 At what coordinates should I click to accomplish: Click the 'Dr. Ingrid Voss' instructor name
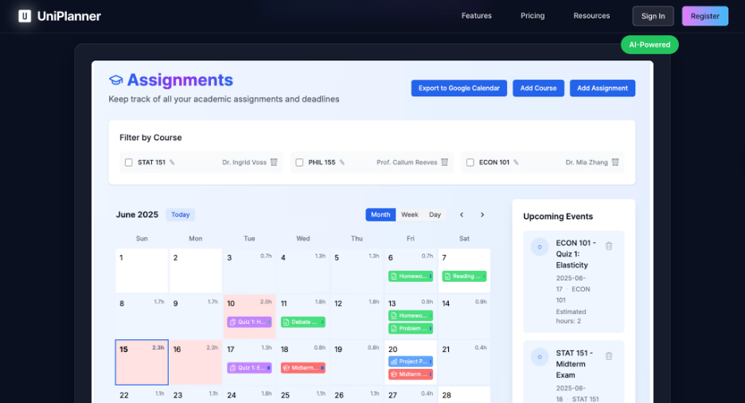click(x=244, y=162)
